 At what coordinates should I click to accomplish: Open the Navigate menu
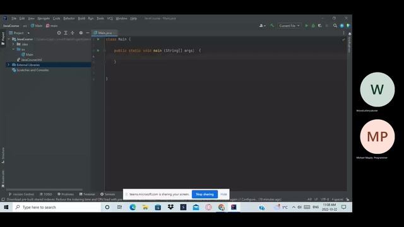pos(44,18)
